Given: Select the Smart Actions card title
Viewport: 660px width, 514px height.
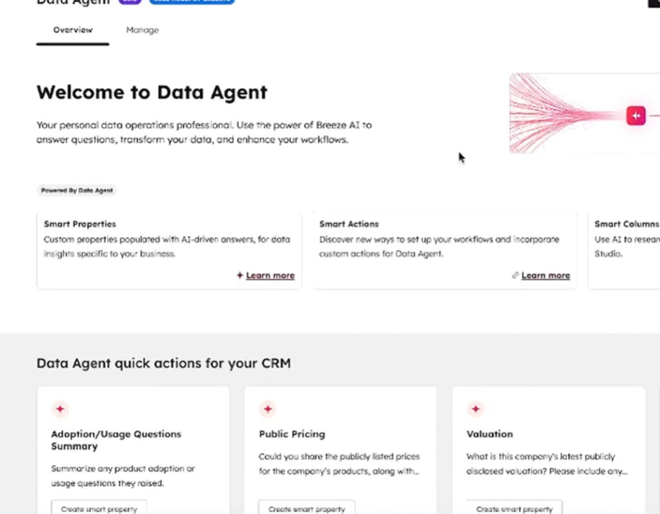Looking at the screenshot, I should point(349,224).
